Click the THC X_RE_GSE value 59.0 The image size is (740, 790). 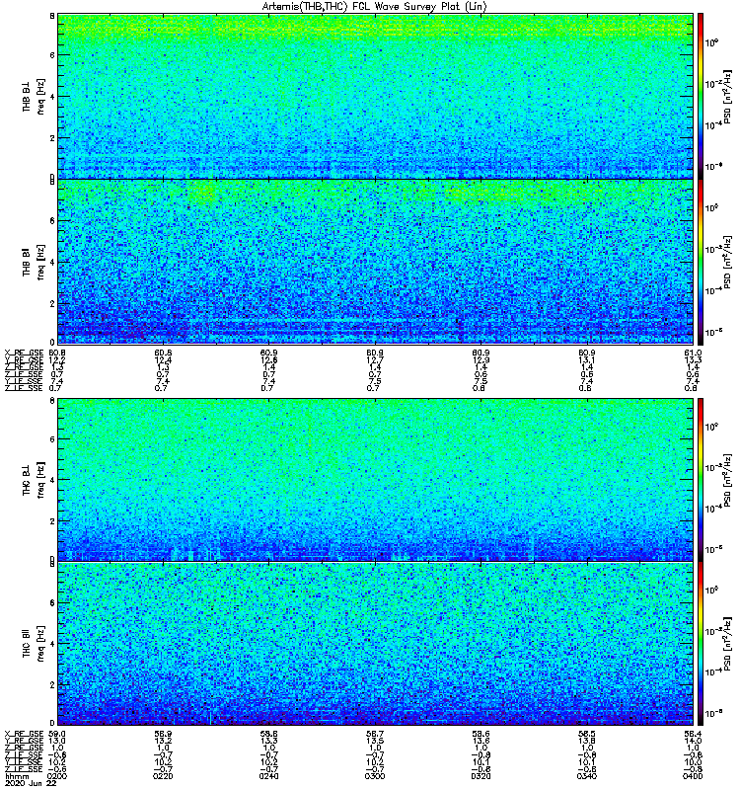pos(57,734)
